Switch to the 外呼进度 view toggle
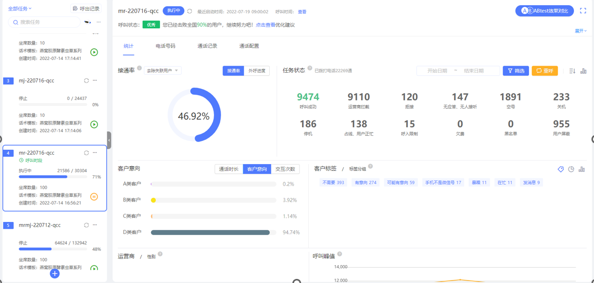The image size is (594, 283). pos(256,71)
